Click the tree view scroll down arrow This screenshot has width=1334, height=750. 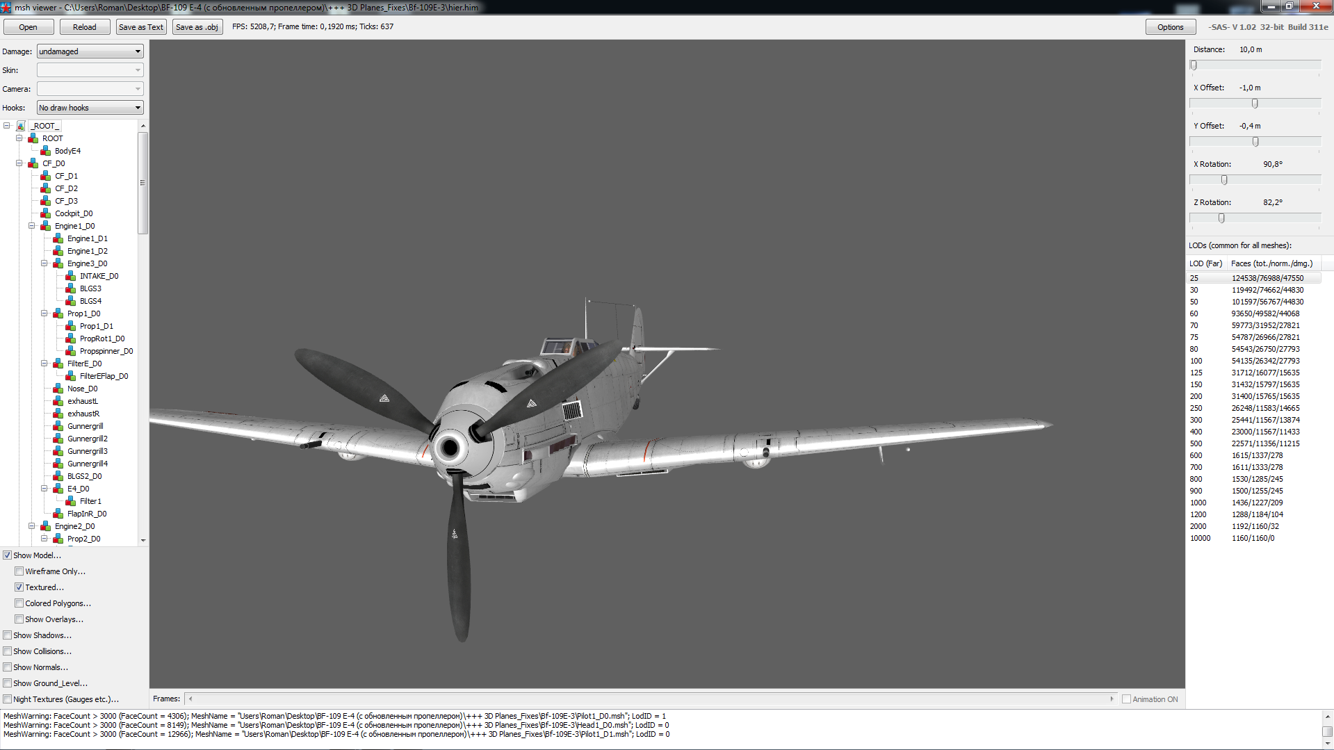coord(143,540)
